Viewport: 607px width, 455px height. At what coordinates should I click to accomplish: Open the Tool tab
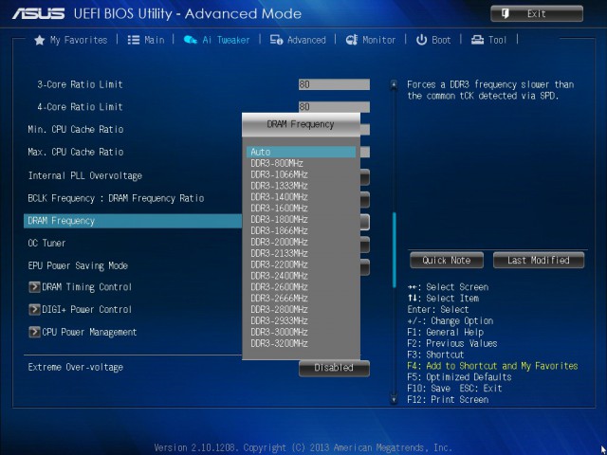(488, 40)
